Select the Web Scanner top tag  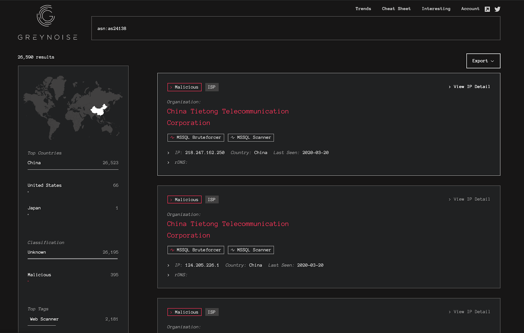(44, 319)
